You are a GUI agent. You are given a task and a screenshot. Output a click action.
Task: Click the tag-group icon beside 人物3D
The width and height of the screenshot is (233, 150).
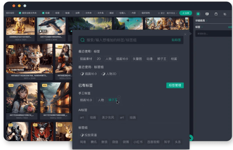tap(103, 74)
